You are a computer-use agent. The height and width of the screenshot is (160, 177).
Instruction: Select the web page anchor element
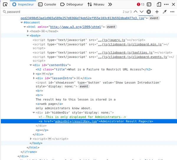[49, 104]
